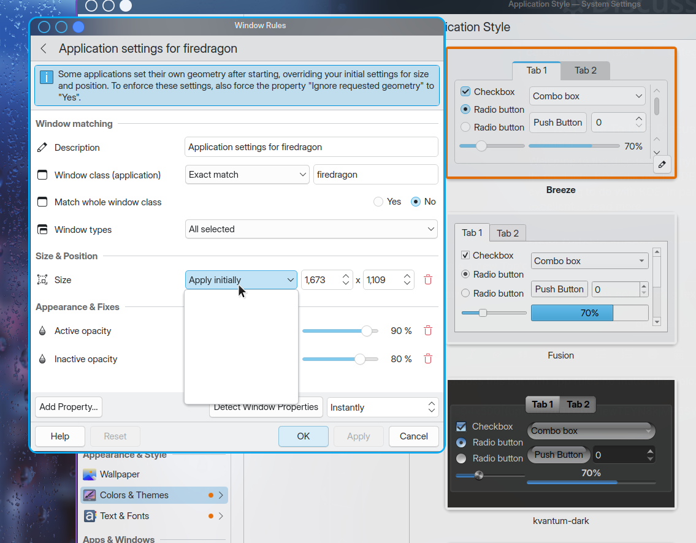Click the Text & Fonts icon
The height and width of the screenshot is (543, 696).
tap(89, 516)
